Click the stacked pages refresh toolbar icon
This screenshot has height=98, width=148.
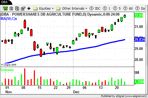coord(17,9)
